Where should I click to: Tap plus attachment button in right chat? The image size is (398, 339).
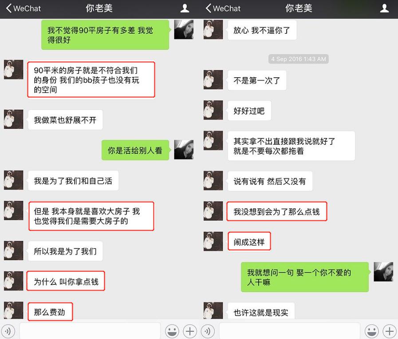(390, 331)
